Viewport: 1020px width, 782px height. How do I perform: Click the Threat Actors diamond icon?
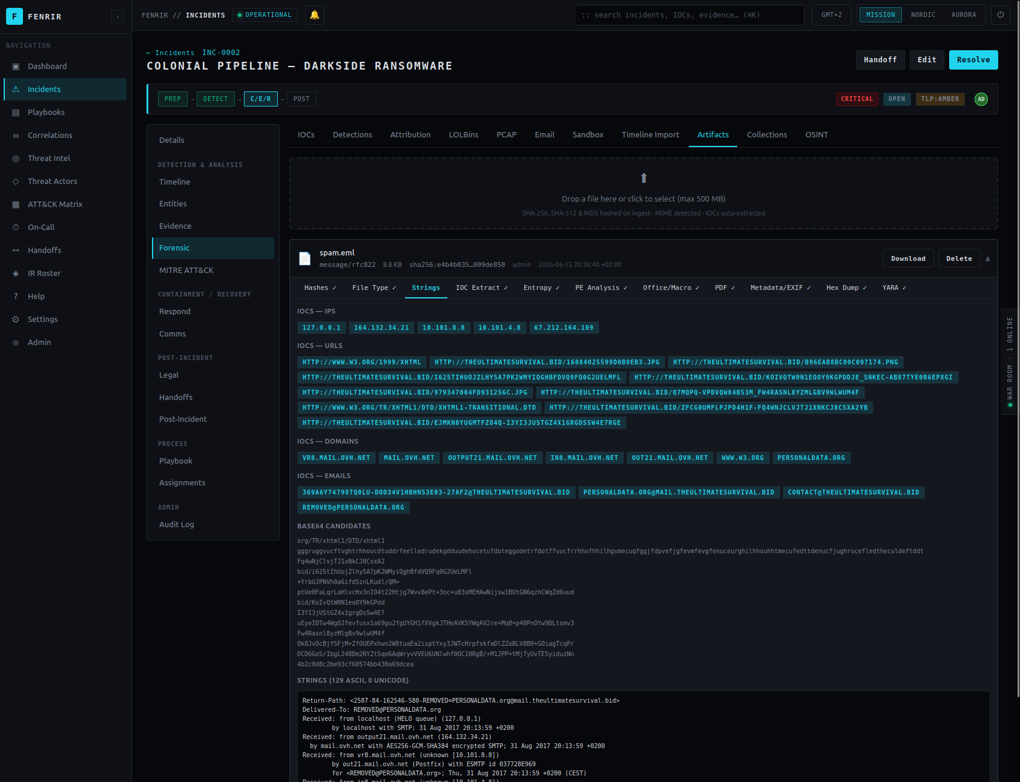click(16, 182)
